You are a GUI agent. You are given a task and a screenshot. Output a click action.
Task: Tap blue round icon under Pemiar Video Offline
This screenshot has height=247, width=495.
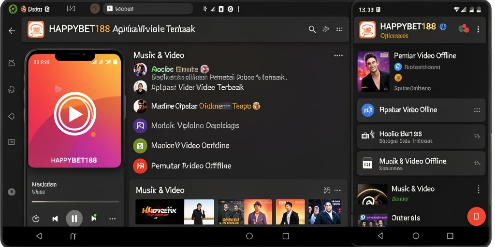[398, 67]
